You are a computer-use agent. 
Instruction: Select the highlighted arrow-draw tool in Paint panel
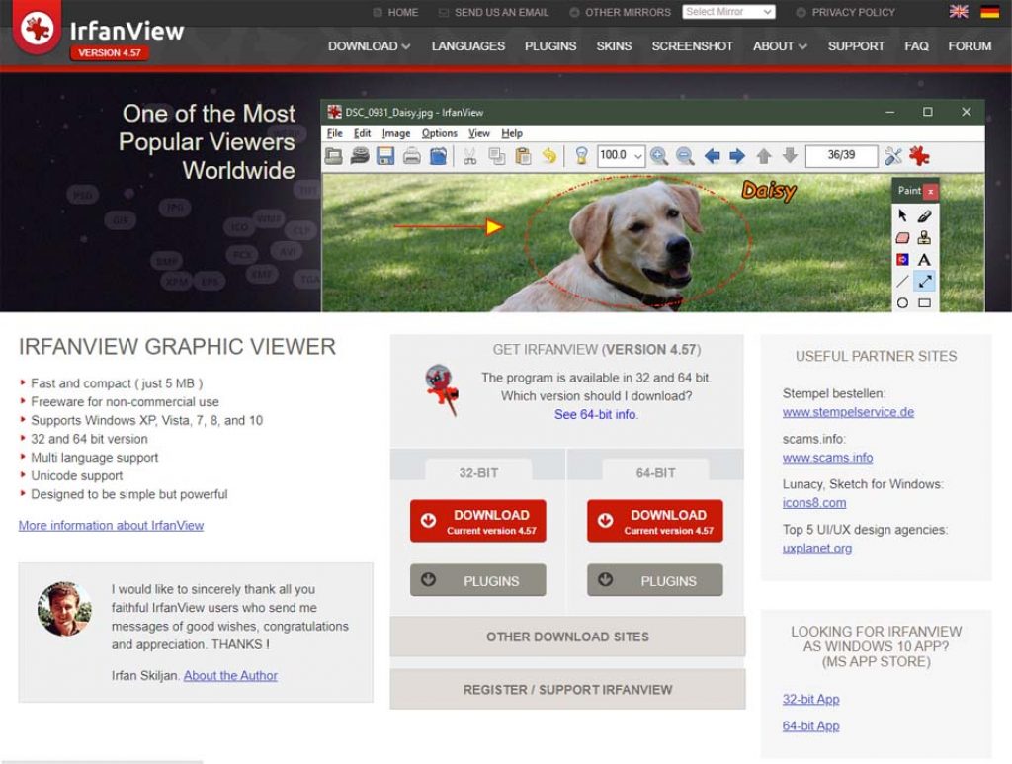(x=924, y=282)
